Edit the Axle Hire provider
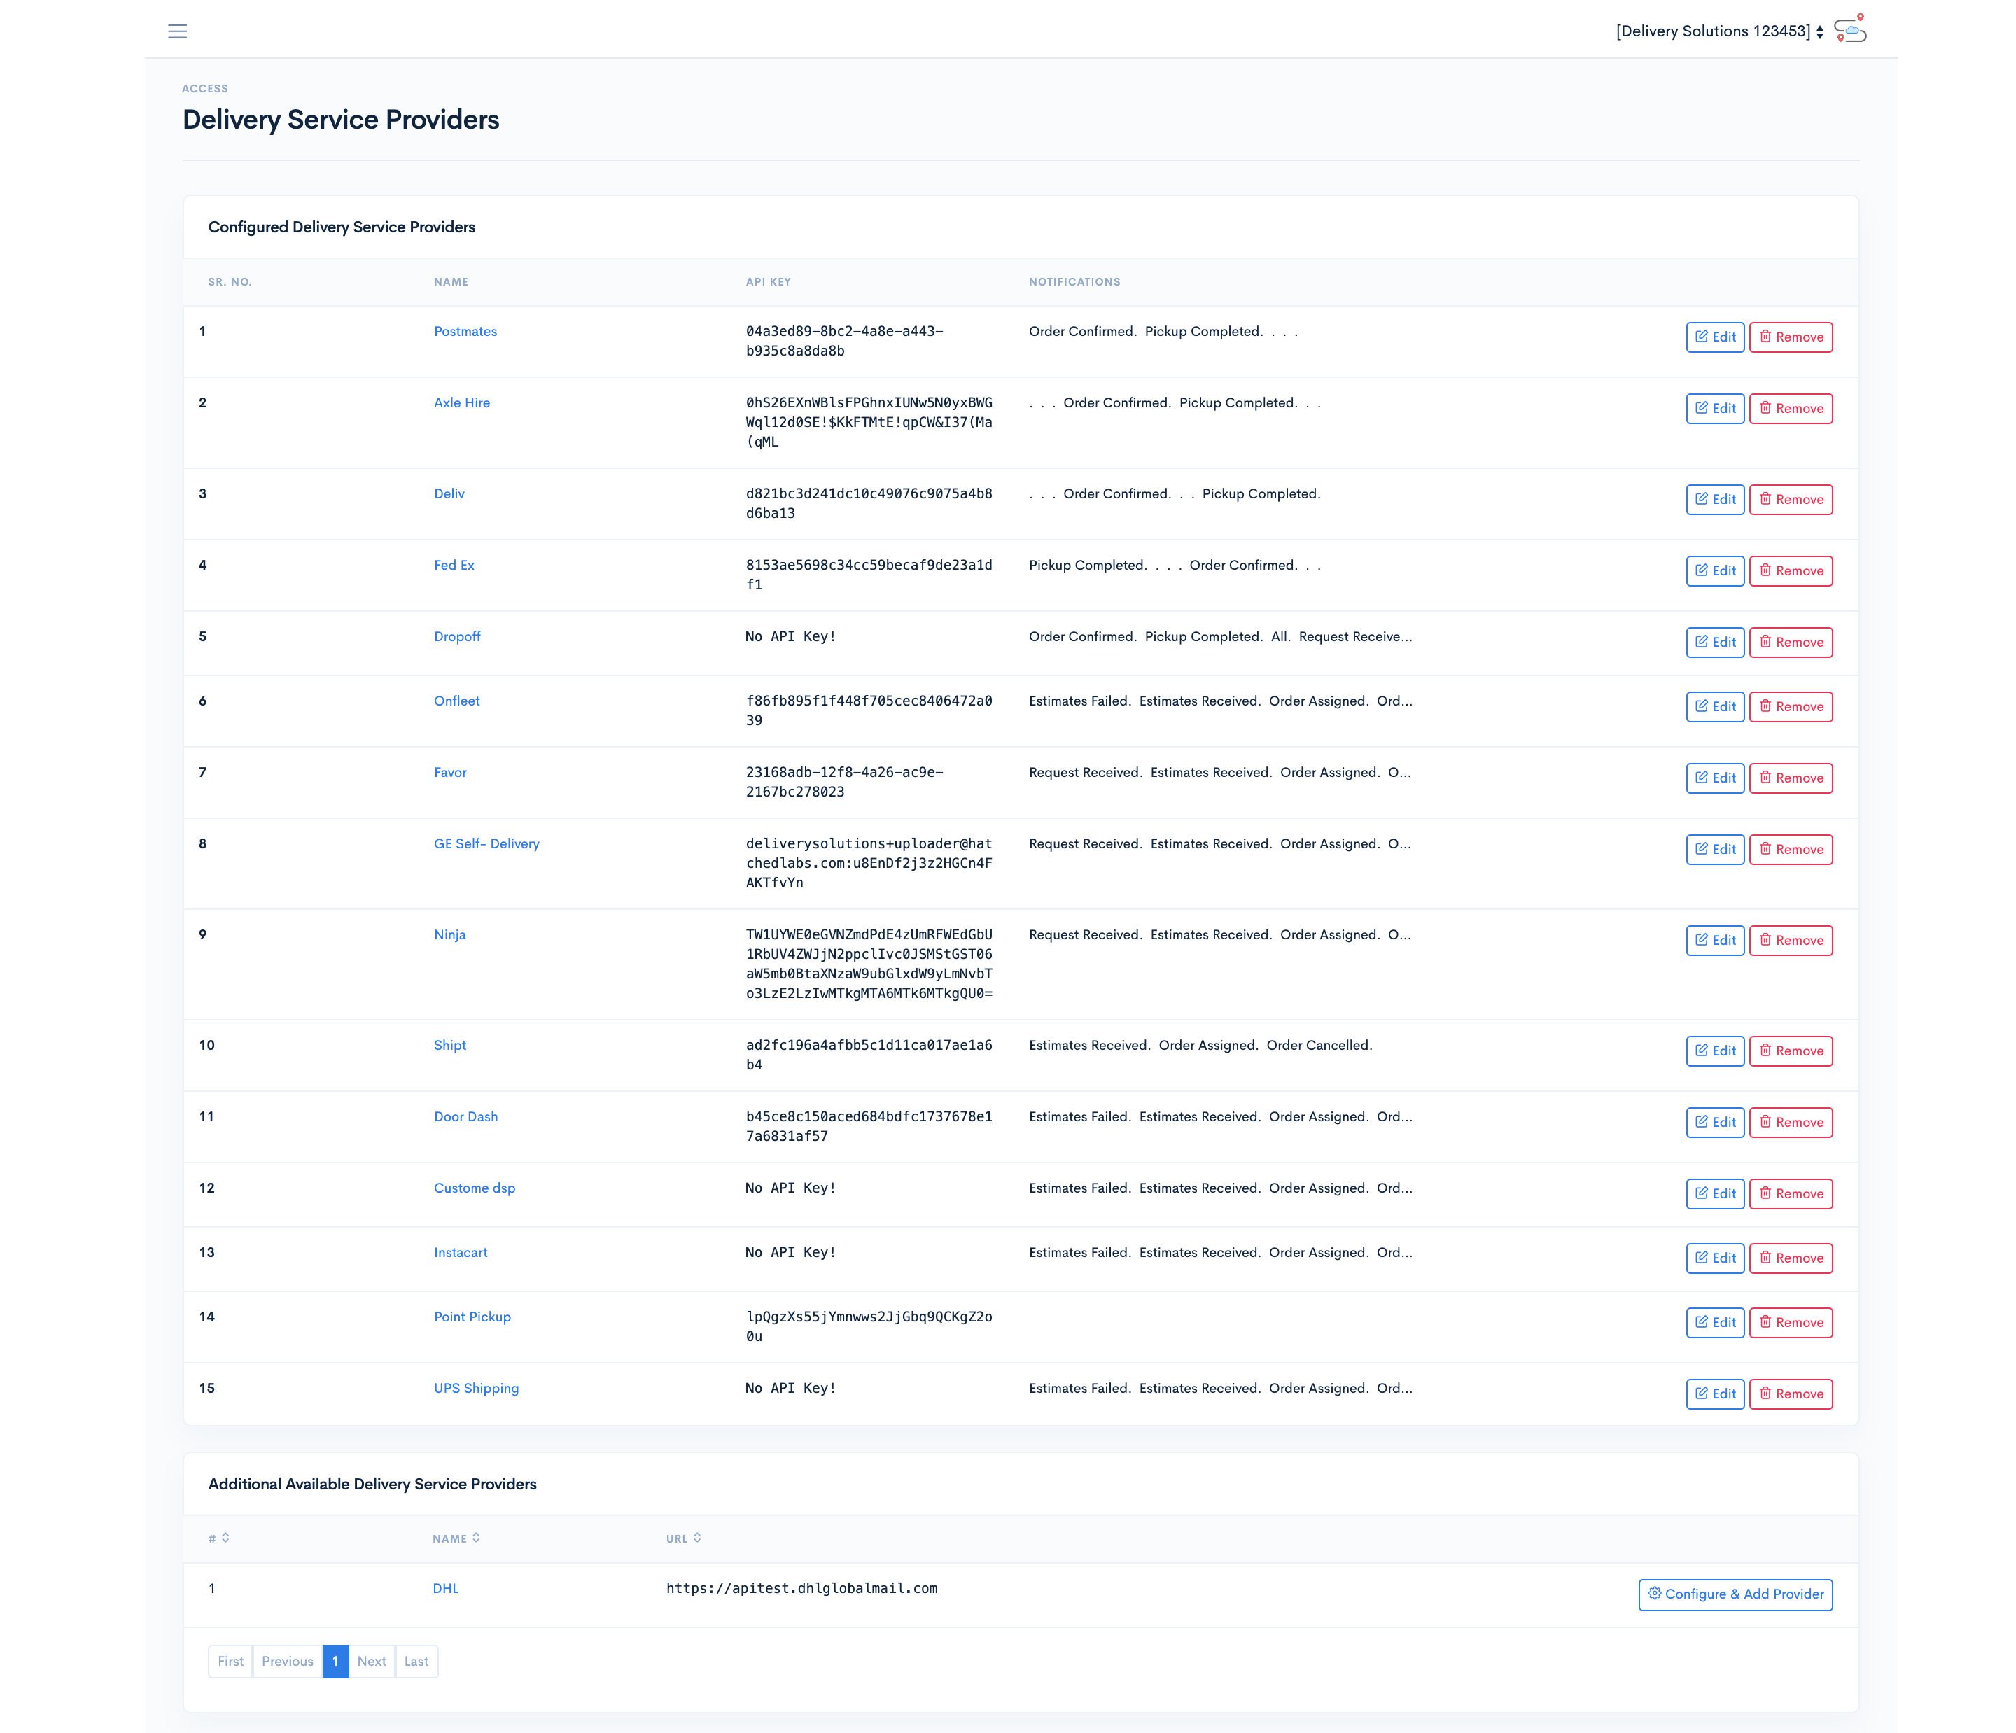The width and height of the screenshot is (2016, 1733). tap(1714, 409)
